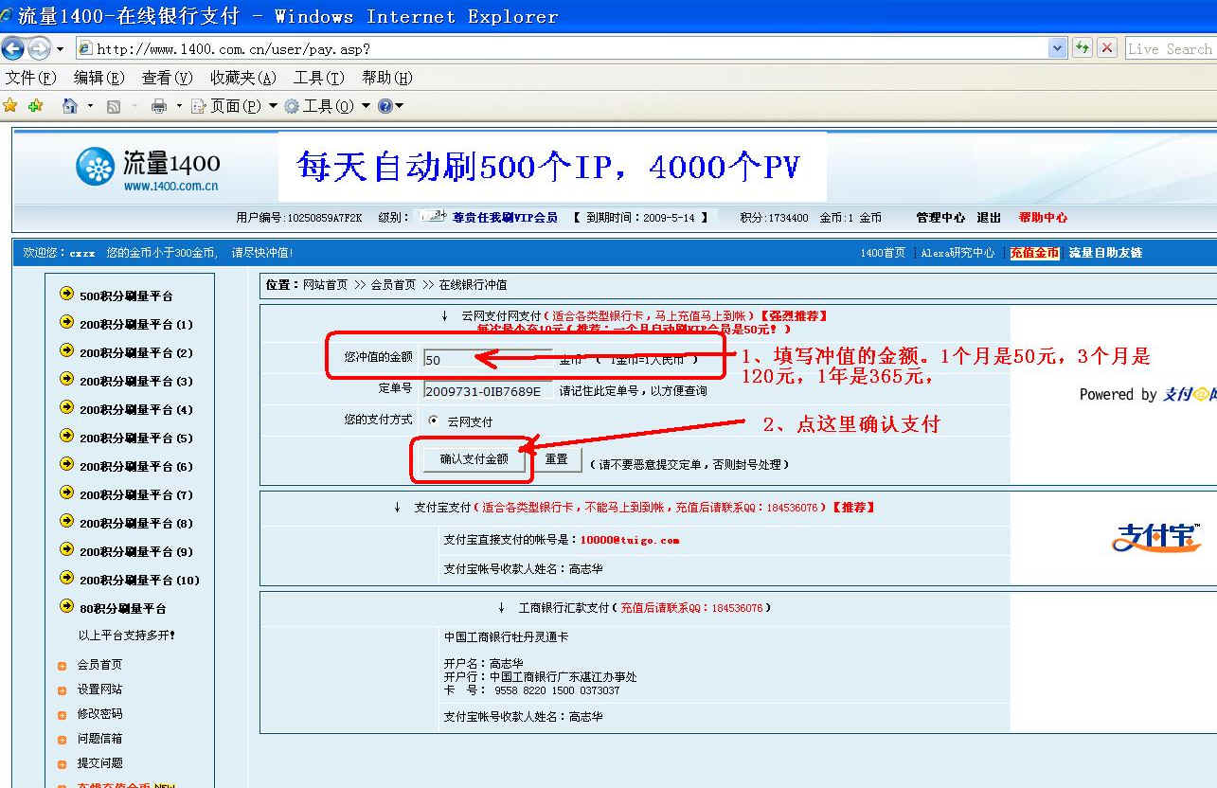Click card number text 9558 8220 1500 0373037
1217x788 pixels.
pyautogui.click(x=557, y=690)
